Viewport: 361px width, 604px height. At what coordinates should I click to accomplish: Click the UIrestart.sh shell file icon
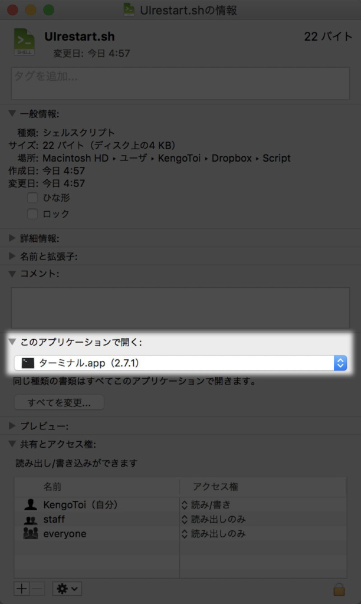click(24, 42)
